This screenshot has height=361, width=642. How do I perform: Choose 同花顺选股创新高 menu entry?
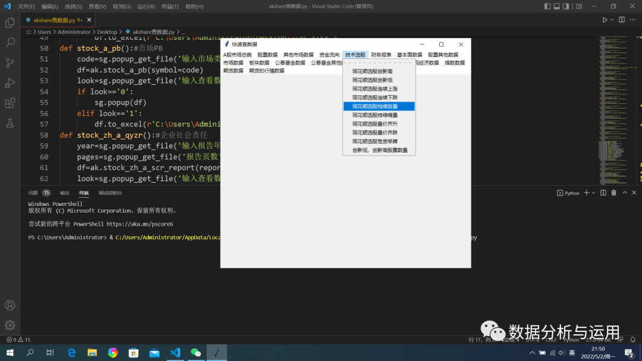[379, 71]
